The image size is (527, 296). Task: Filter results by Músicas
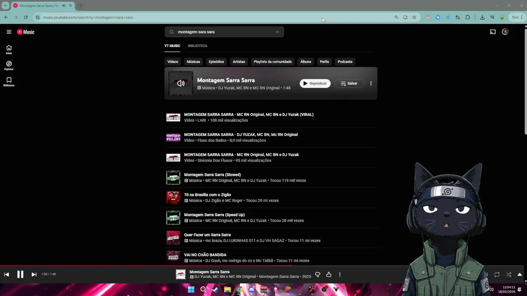pos(194,62)
